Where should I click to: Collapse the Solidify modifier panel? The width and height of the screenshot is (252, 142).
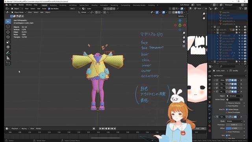pos(214,117)
